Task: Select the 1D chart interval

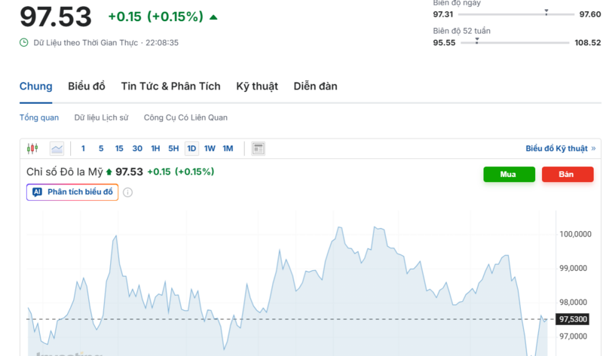Action: (191, 148)
